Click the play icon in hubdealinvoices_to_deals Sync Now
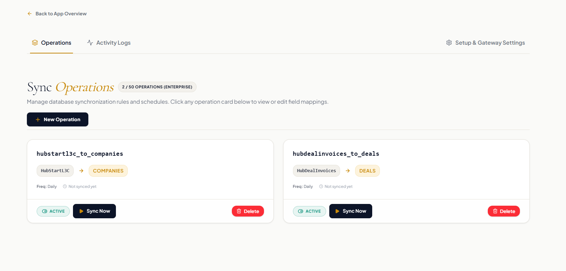The height and width of the screenshot is (271, 566). click(x=337, y=211)
